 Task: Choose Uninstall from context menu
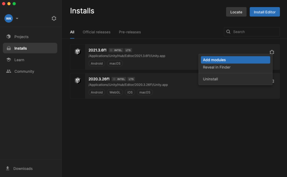click(x=235, y=79)
